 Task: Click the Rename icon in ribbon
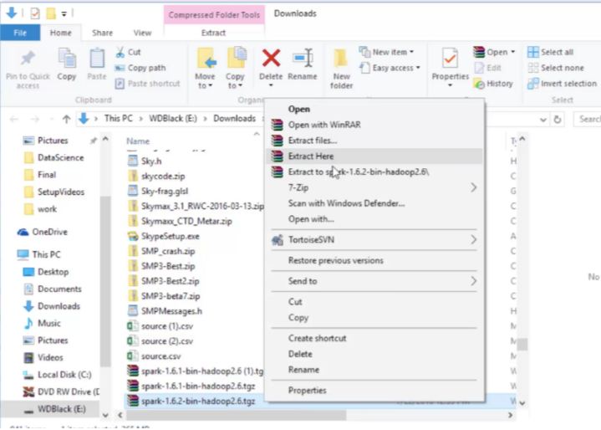click(303, 59)
